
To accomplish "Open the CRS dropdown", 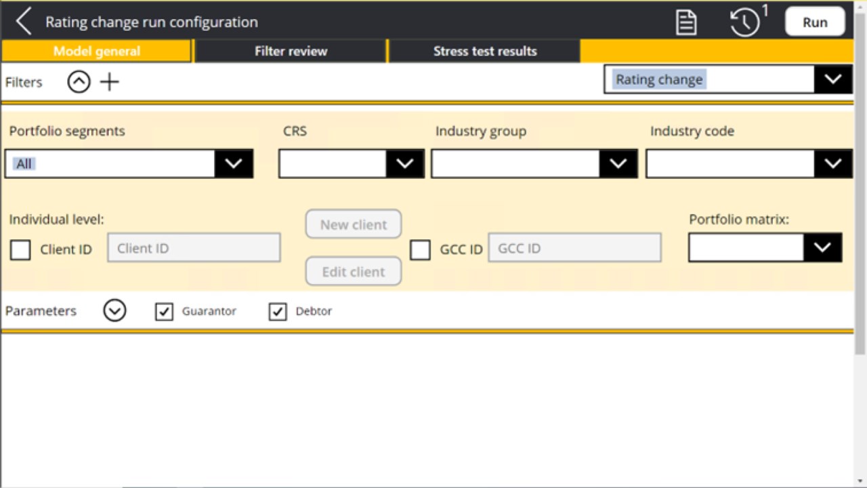I will point(352,163).
